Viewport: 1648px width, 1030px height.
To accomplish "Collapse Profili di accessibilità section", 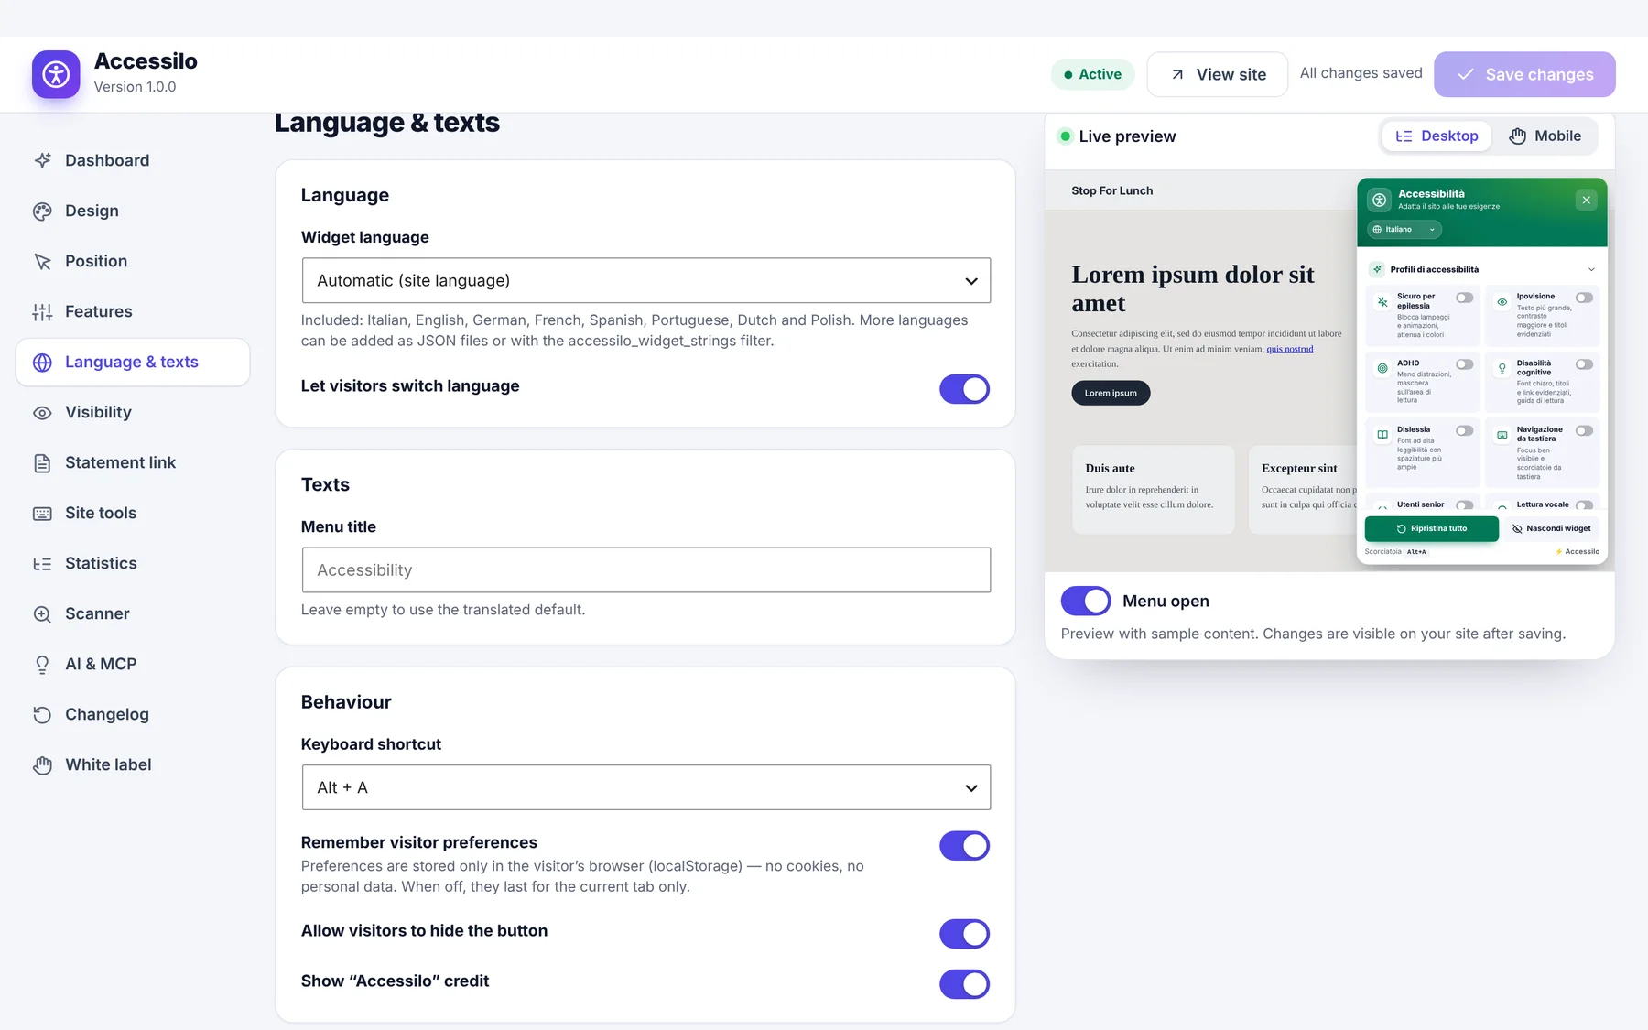I will [x=1482, y=269].
